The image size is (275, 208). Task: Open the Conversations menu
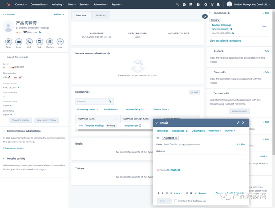39,4
